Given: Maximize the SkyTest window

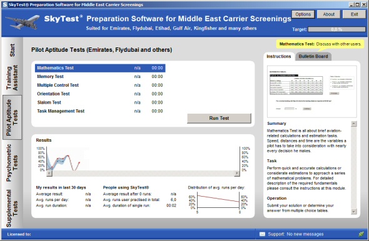Looking at the screenshot, I should coord(357,4).
